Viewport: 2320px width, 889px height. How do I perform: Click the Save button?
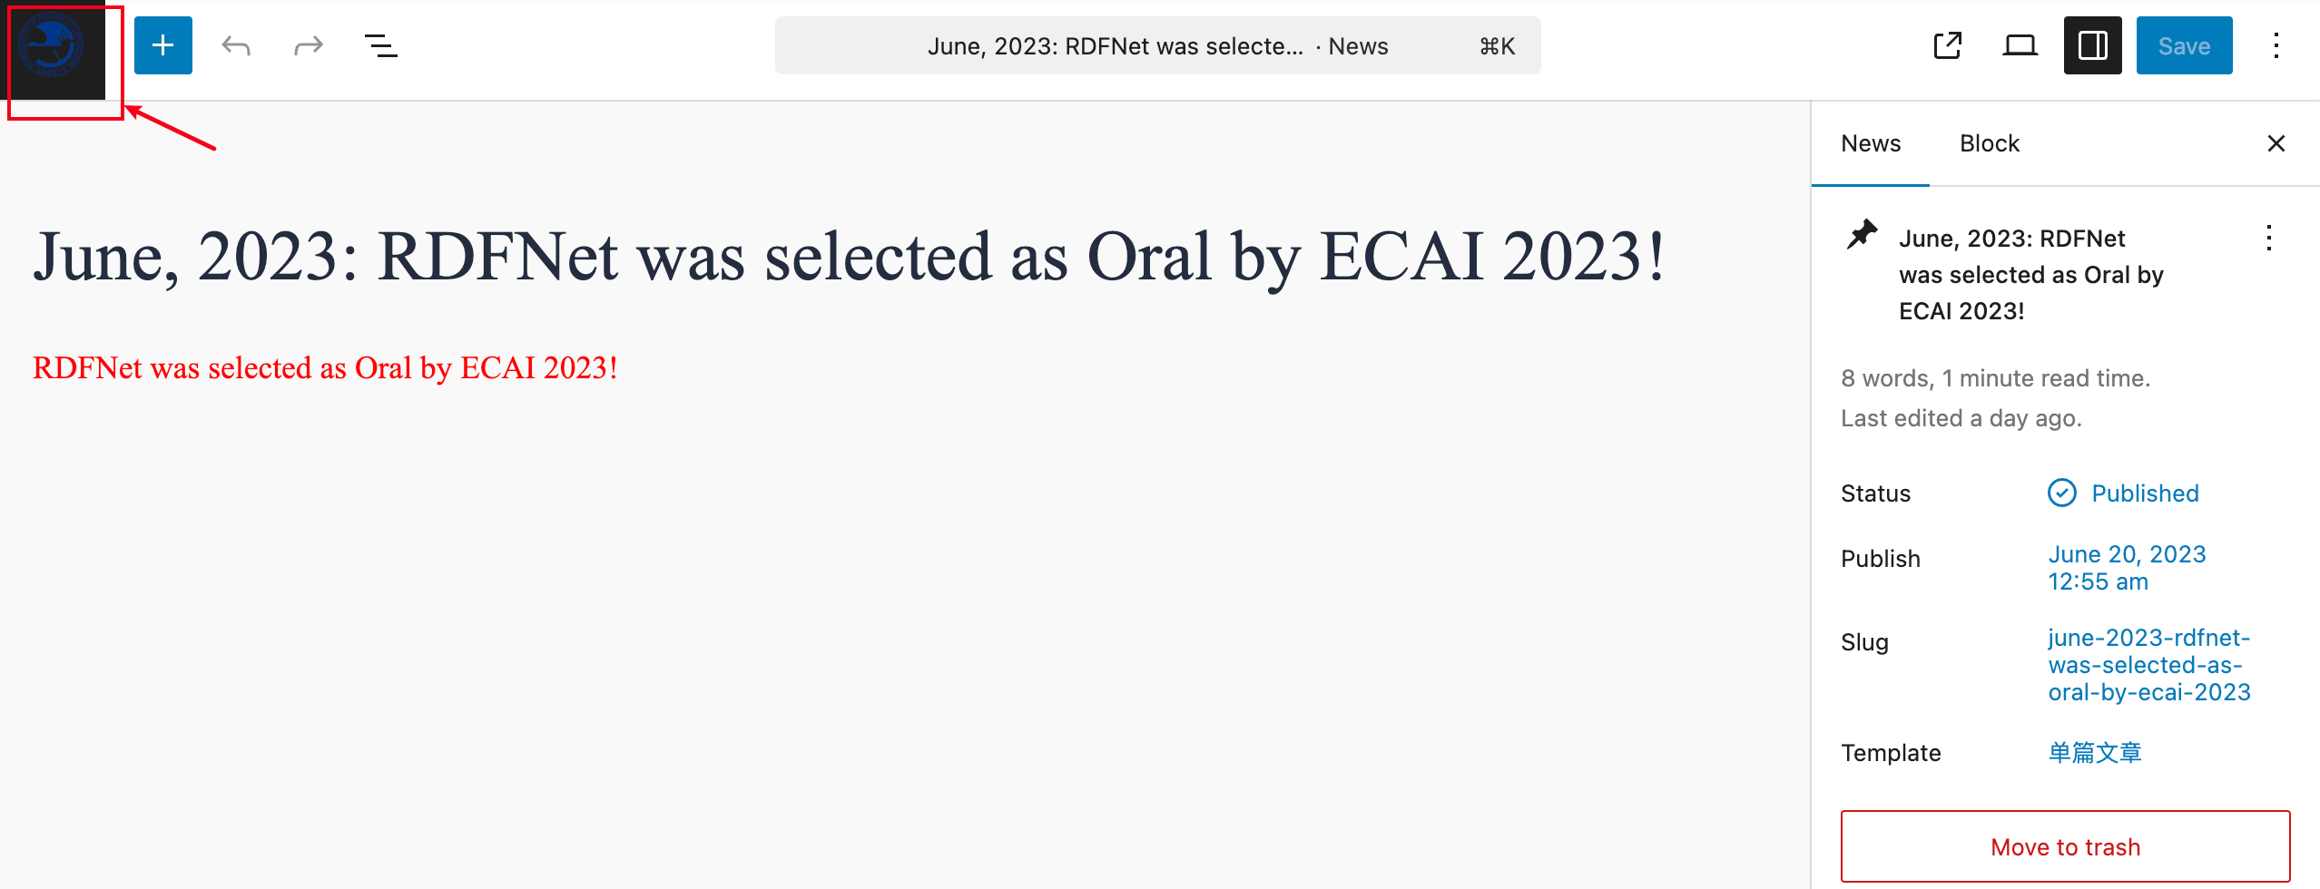[x=2184, y=45]
